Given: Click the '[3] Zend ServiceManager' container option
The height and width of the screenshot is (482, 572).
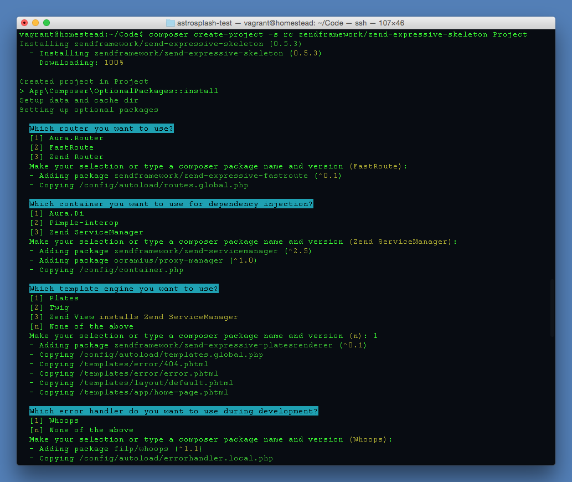Looking at the screenshot, I should [x=86, y=232].
